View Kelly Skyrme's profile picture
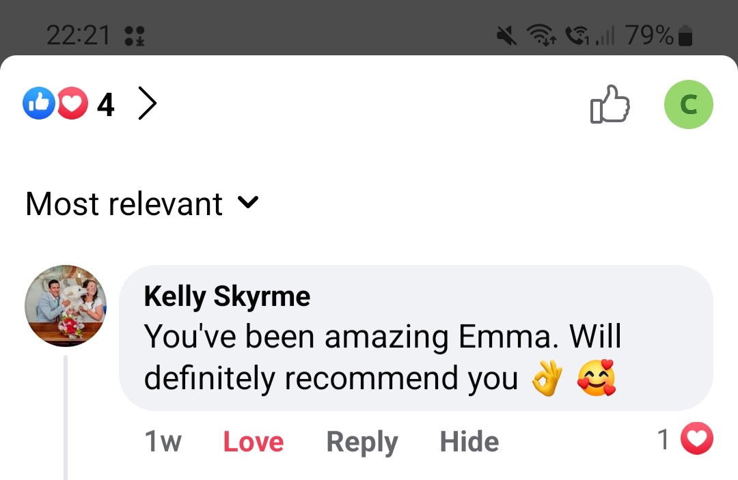Image resolution: width=738 pixels, height=480 pixels. (x=66, y=306)
